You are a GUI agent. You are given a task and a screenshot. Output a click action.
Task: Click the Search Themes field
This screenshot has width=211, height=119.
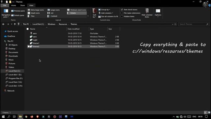[194, 24]
